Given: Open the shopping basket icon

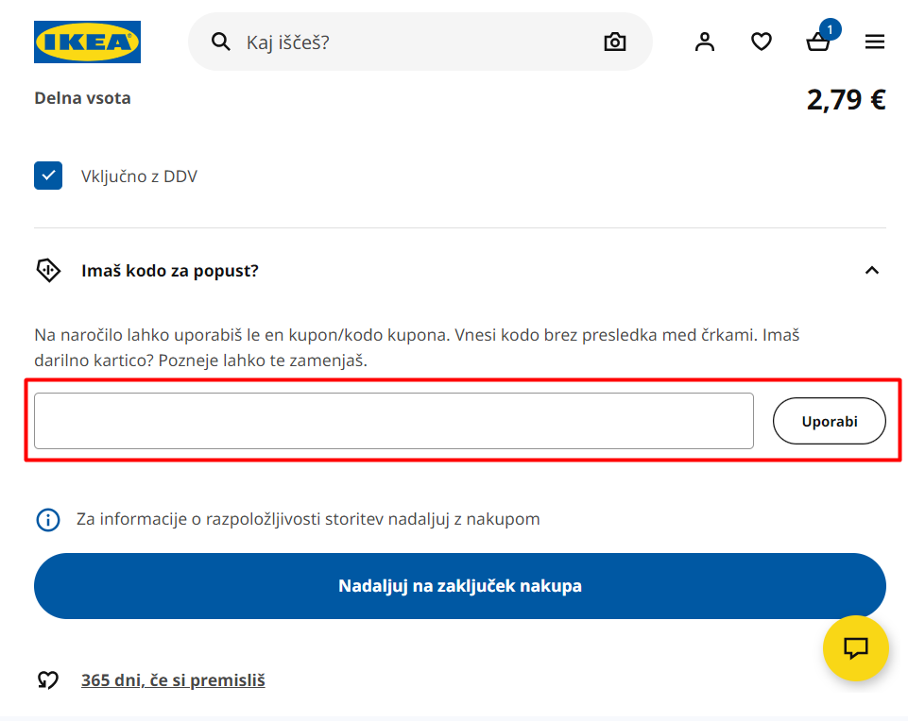Looking at the screenshot, I should pos(818,42).
